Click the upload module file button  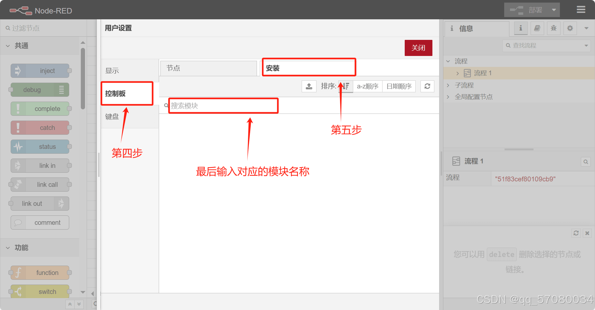[309, 86]
